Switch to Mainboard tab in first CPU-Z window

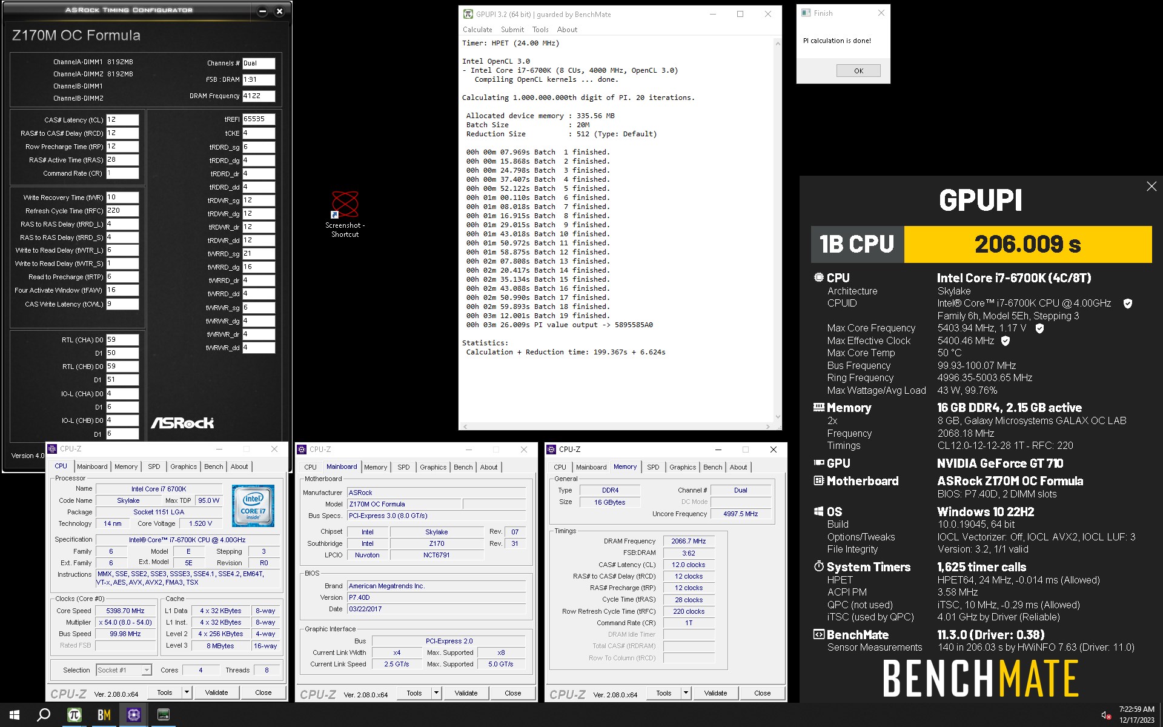(92, 466)
